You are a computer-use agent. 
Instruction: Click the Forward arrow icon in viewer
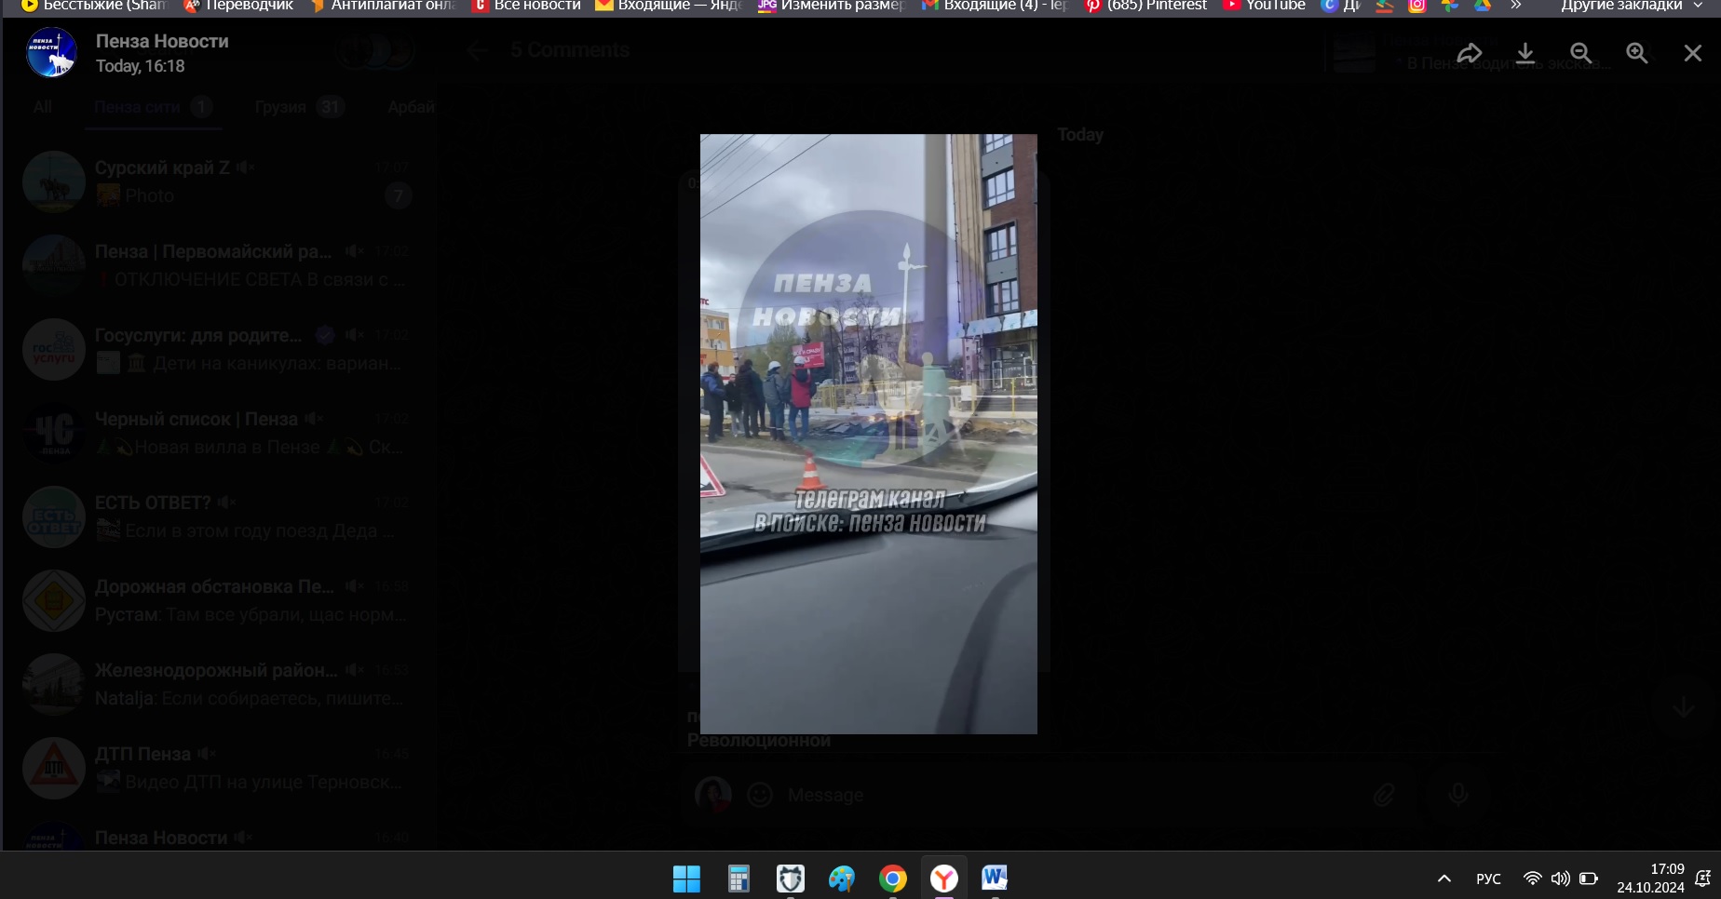[1469, 53]
